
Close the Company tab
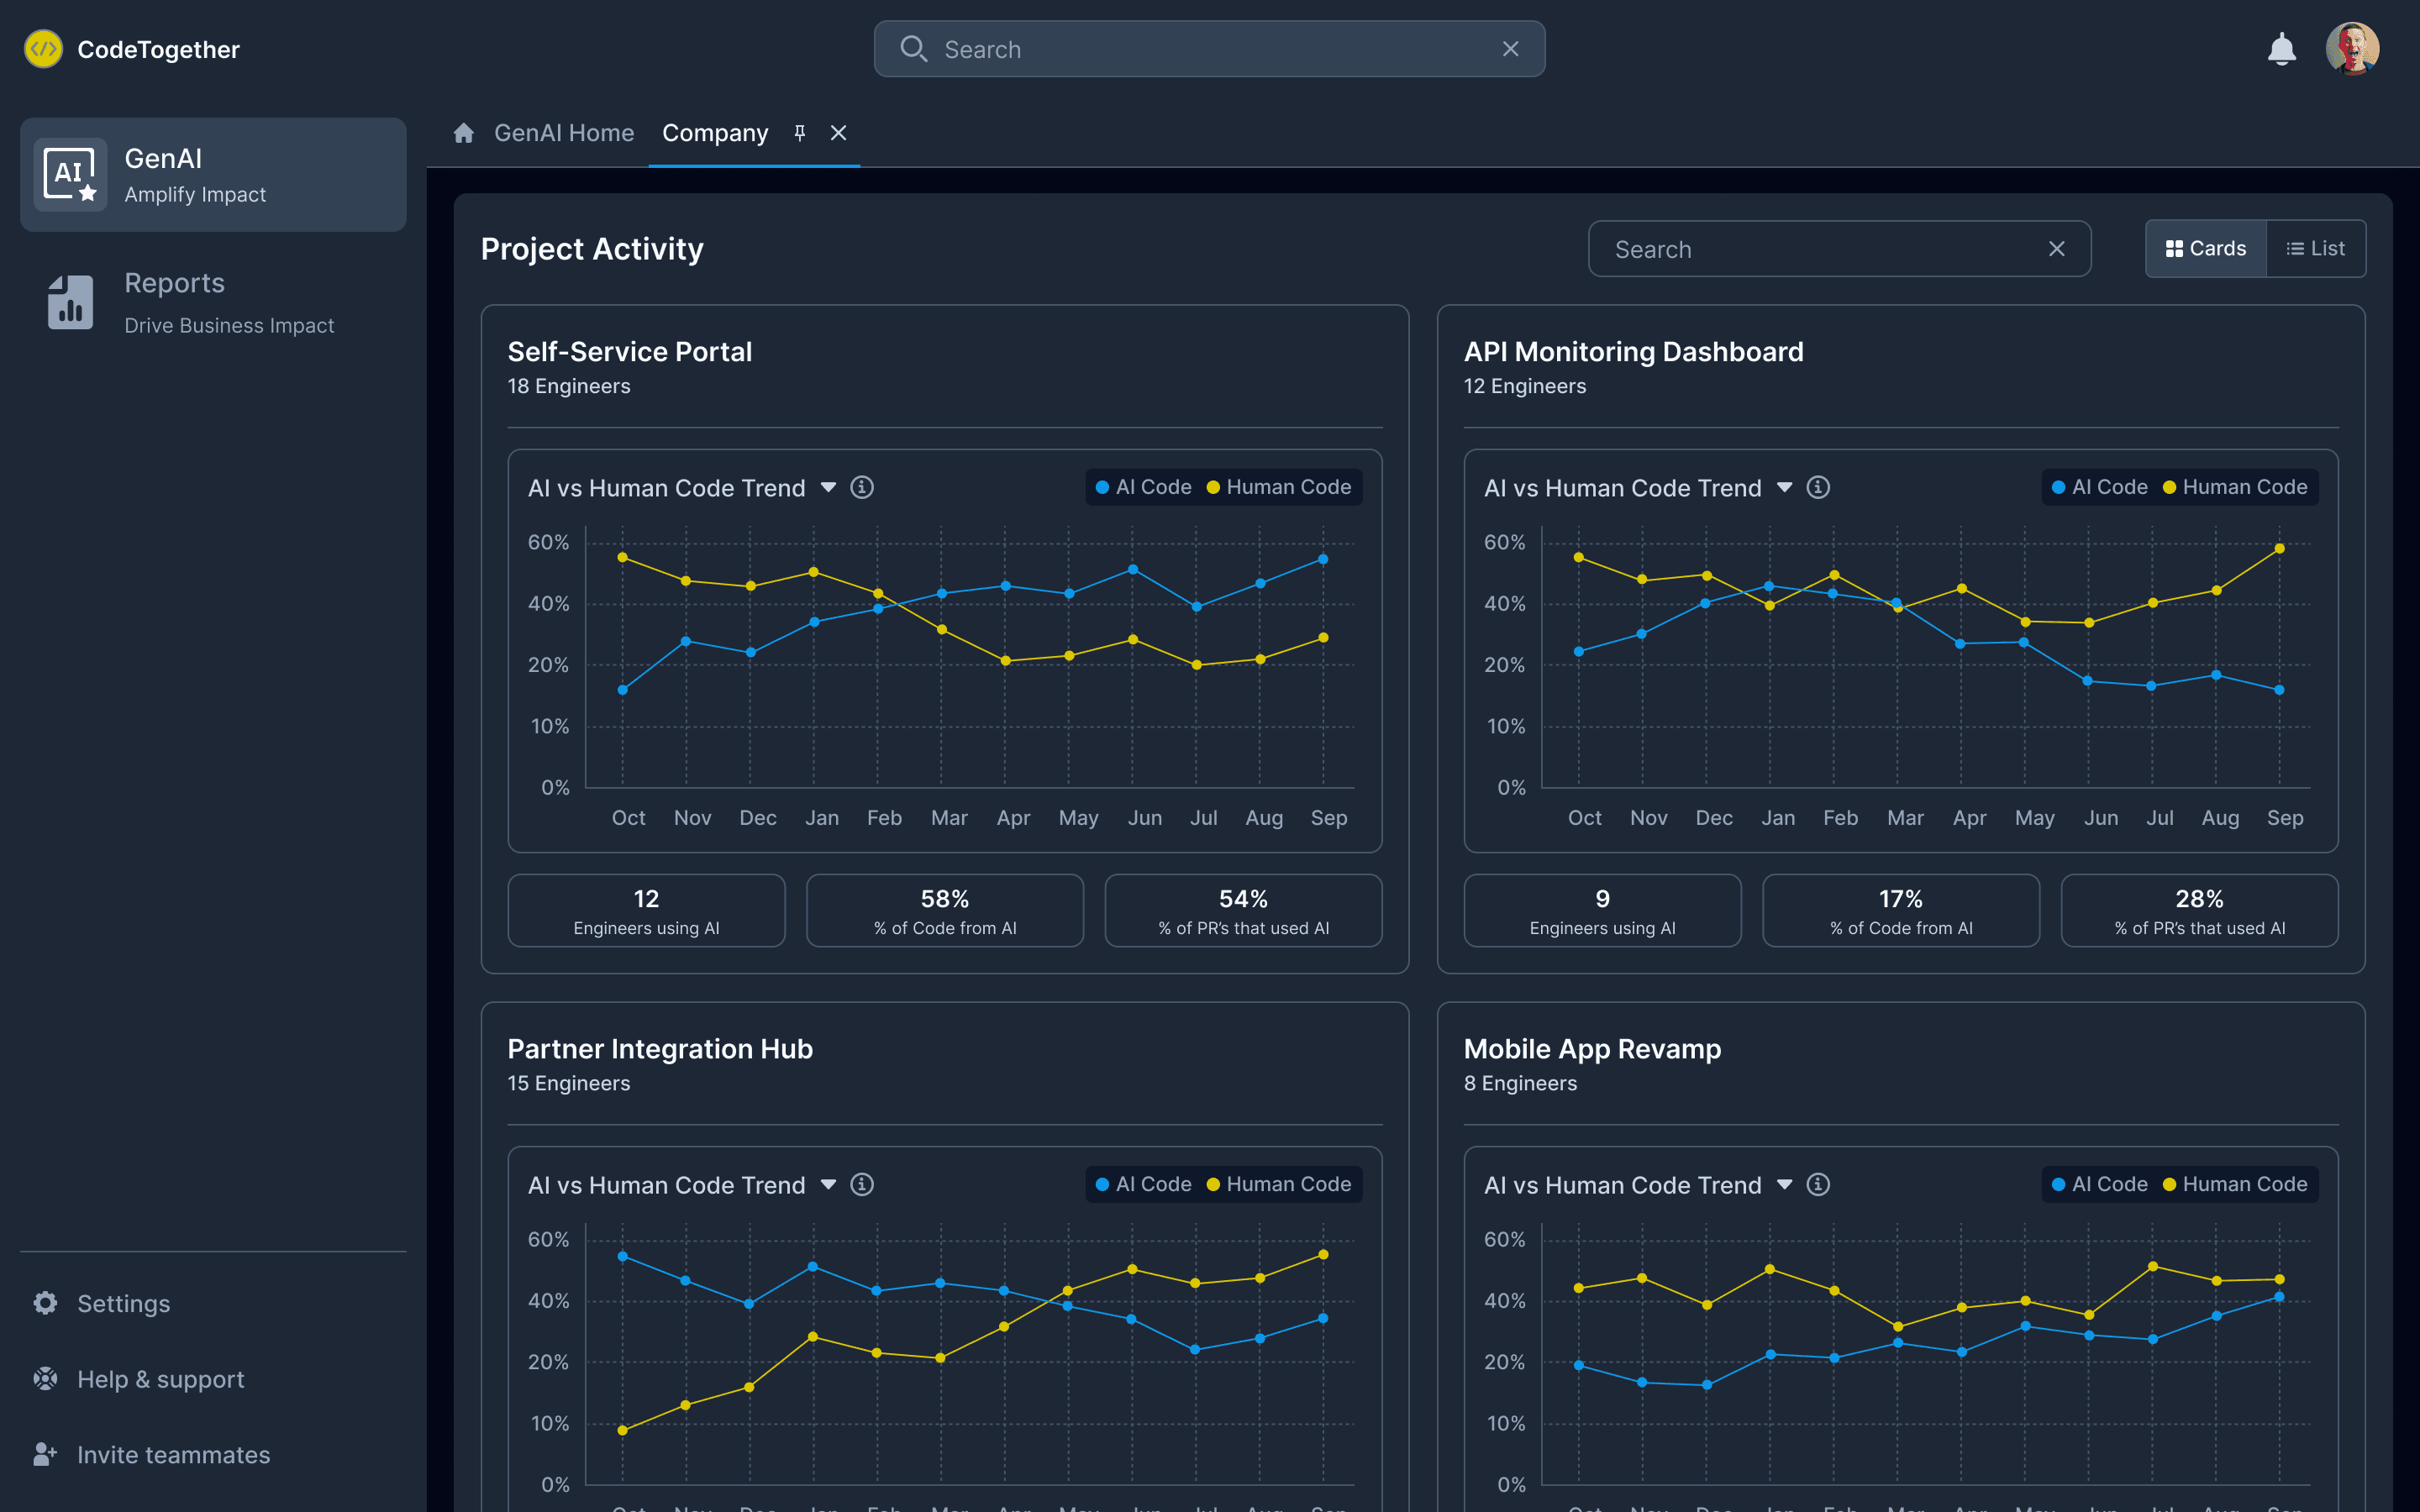click(x=838, y=133)
